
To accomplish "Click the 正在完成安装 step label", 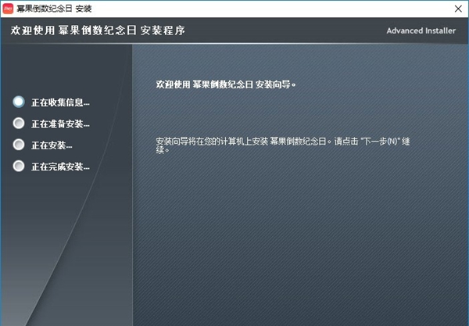I will pyautogui.click(x=60, y=167).
